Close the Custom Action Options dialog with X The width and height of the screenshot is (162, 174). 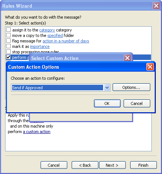coord(150,67)
